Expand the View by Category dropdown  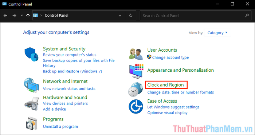[x=217, y=33]
